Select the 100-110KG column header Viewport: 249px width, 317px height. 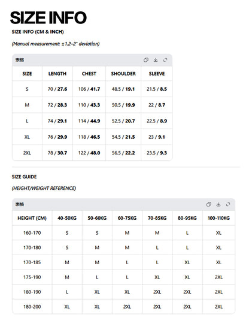click(x=218, y=218)
